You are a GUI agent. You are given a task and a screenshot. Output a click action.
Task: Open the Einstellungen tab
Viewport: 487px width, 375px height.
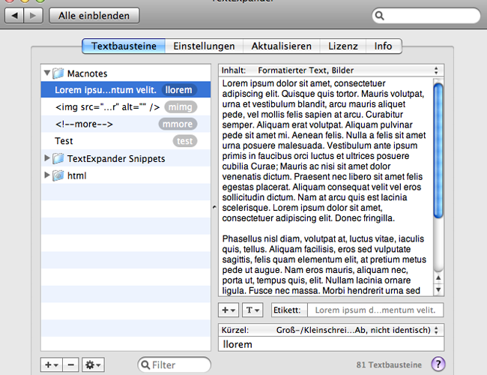[x=204, y=46]
